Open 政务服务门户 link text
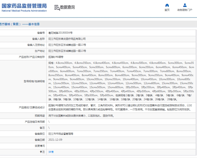This screenshot has height=158, width=197. [185, 10]
